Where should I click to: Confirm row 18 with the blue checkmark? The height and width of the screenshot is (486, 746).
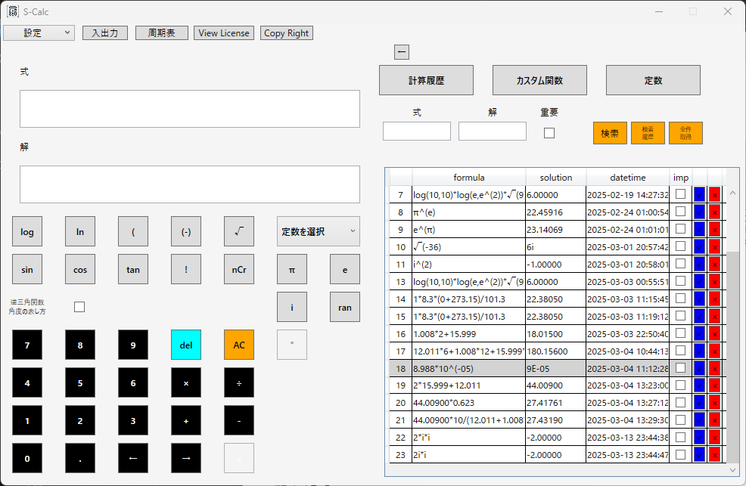point(698,368)
